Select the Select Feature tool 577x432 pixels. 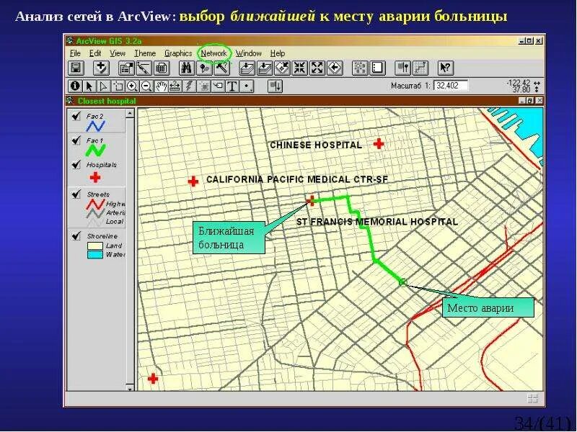pos(118,86)
